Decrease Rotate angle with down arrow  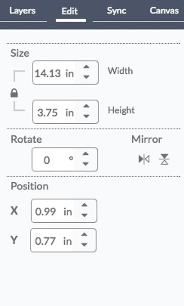[x=85, y=164]
